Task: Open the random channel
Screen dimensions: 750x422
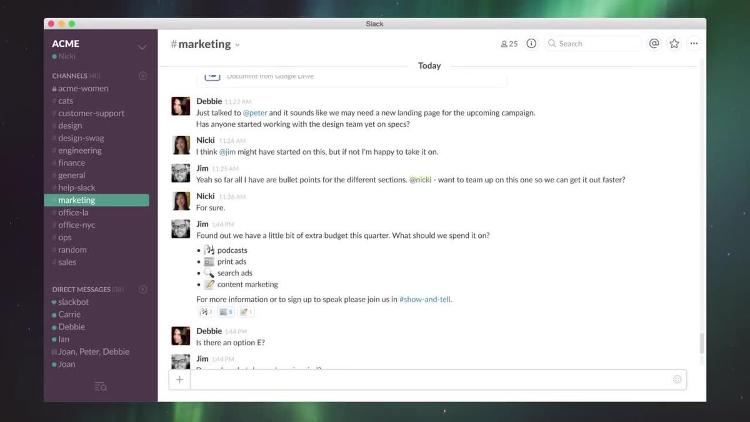Action: [x=72, y=250]
